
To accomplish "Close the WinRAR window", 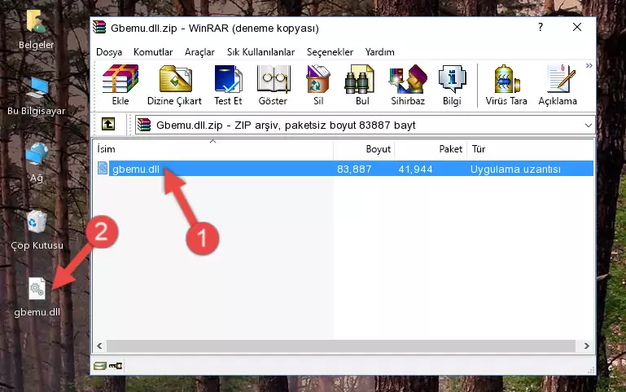I will [577, 27].
